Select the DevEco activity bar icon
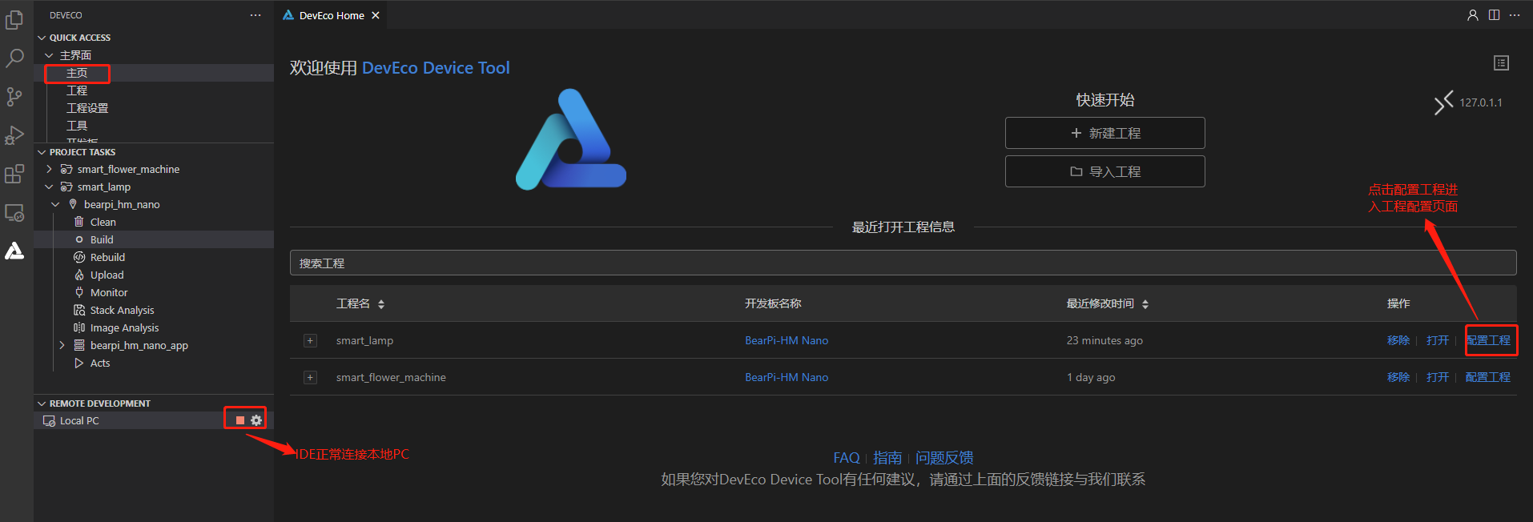Viewport: 1533px width, 522px height. [14, 251]
